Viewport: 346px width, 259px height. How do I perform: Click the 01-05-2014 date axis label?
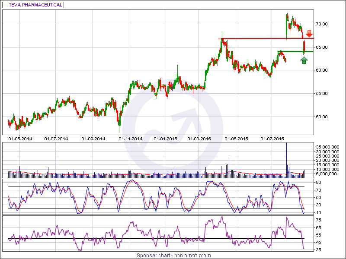click(20, 139)
